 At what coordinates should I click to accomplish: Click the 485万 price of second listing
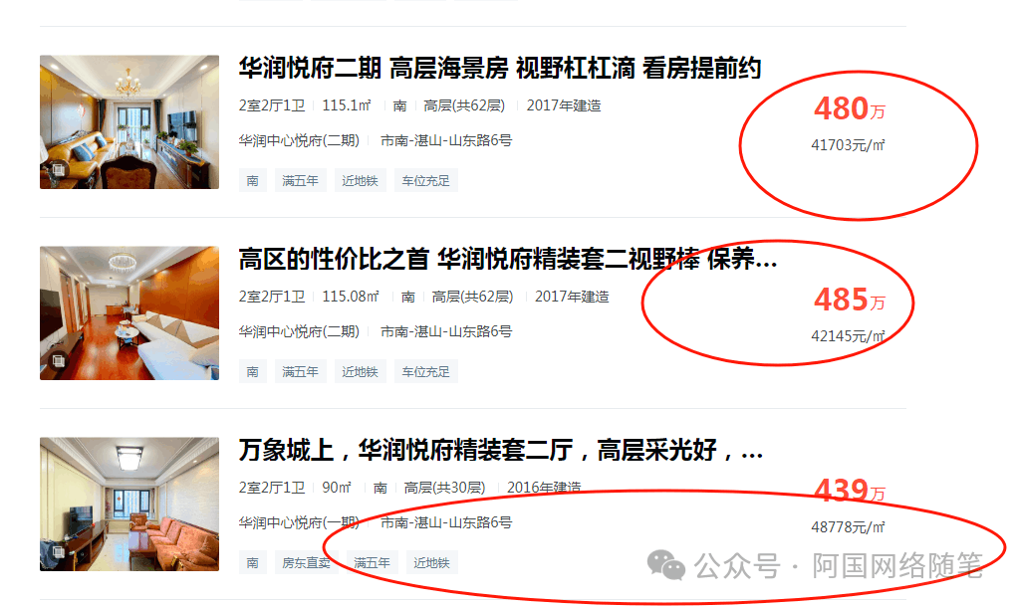[x=849, y=300]
